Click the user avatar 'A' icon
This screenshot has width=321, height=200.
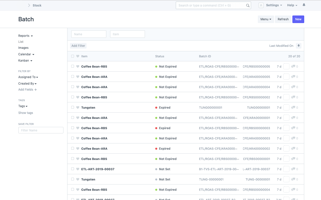pos(261,5)
